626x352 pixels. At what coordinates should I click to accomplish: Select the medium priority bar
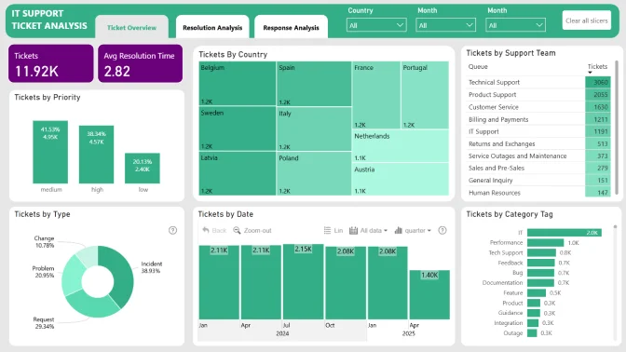[50, 152]
